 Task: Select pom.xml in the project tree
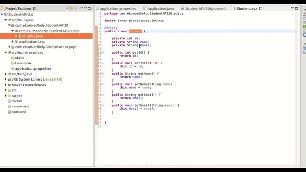click(x=19, y=112)
